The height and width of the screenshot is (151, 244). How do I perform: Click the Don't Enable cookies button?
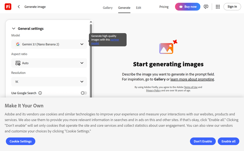tap(203, 141)
